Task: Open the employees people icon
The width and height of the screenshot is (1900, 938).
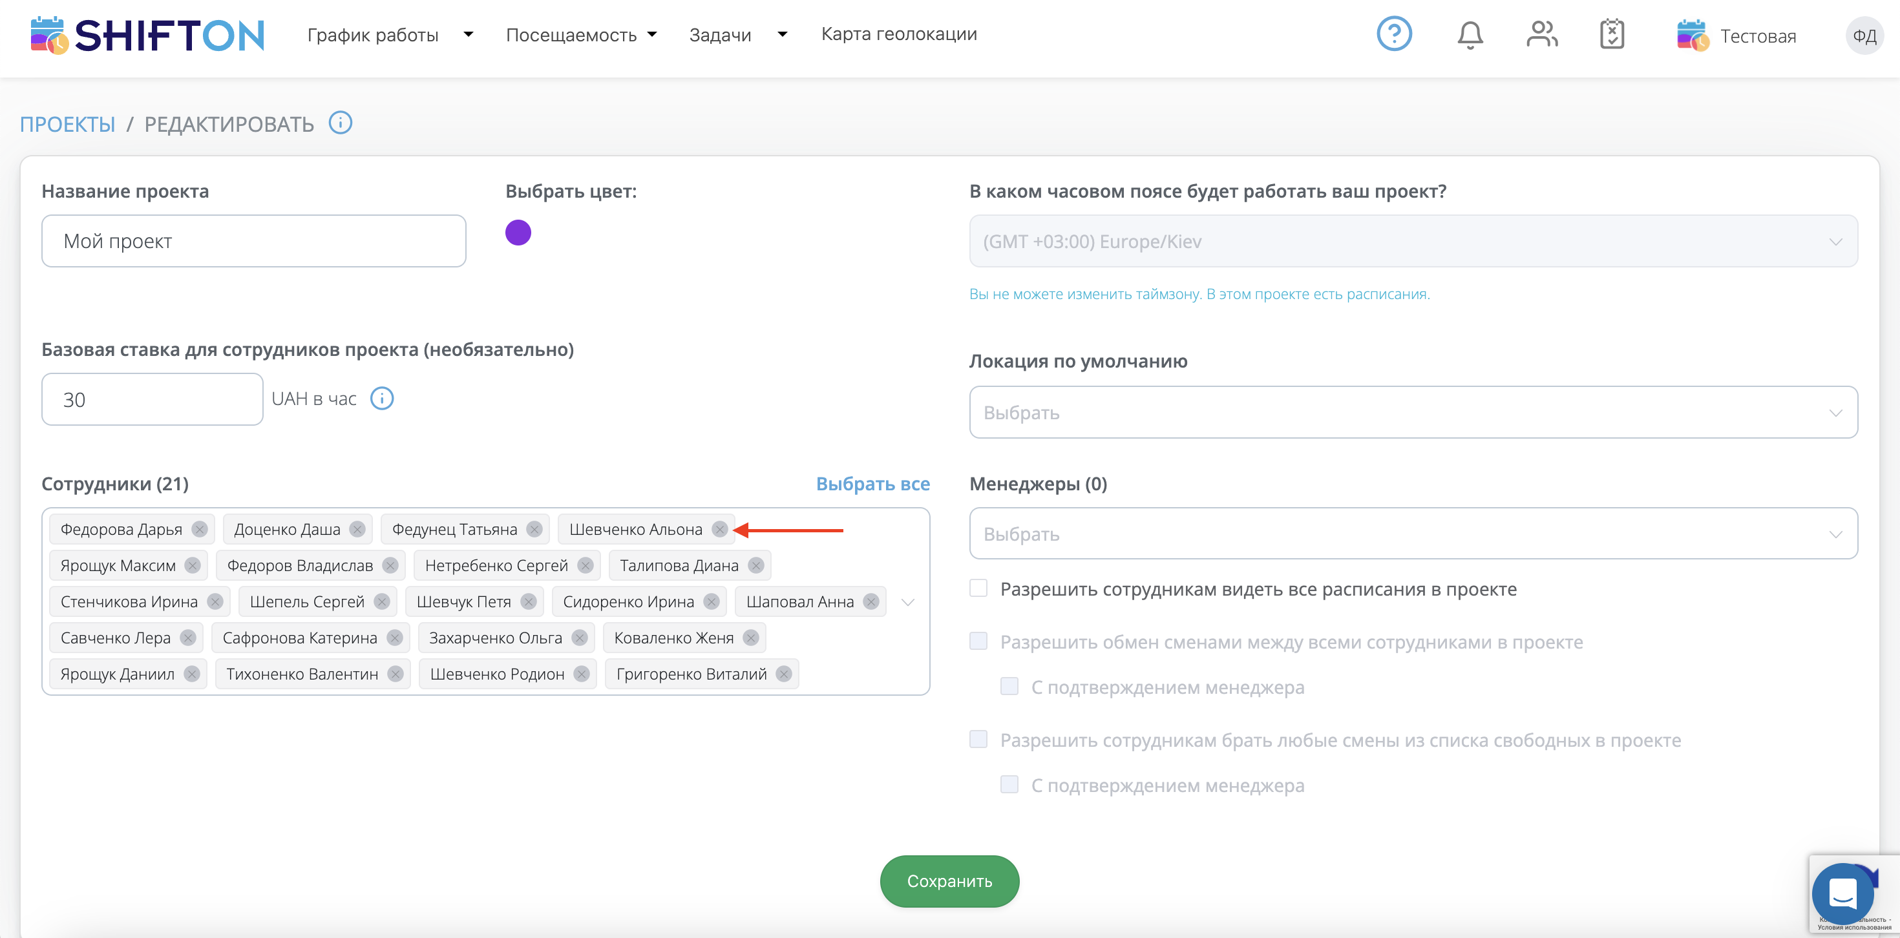Action: 1541,35
